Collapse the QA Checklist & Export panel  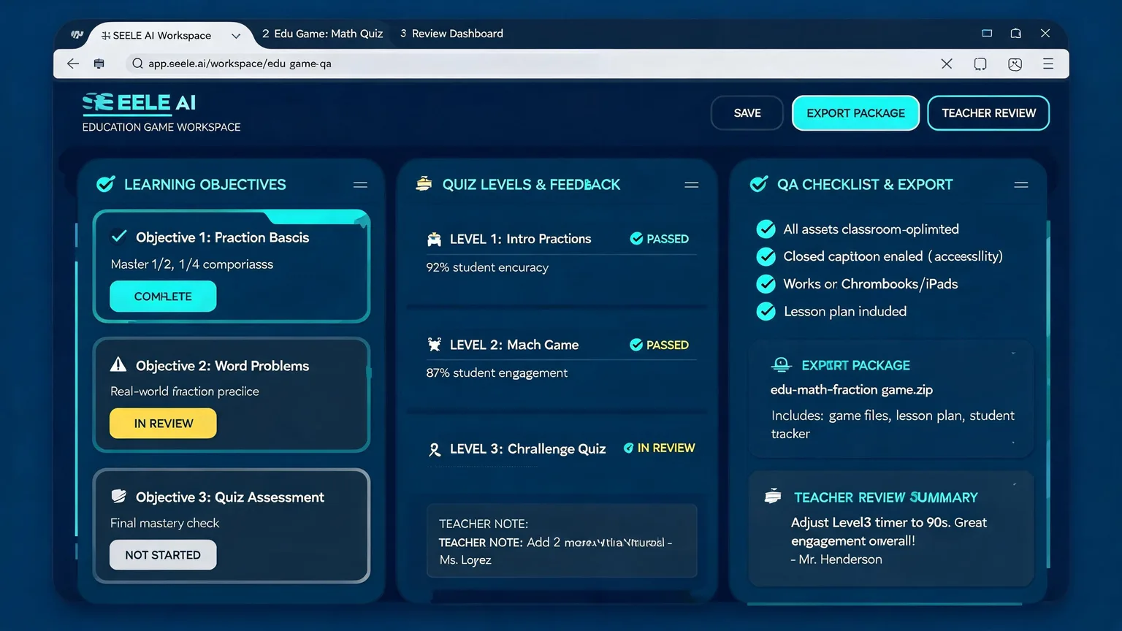[1021, 185]
